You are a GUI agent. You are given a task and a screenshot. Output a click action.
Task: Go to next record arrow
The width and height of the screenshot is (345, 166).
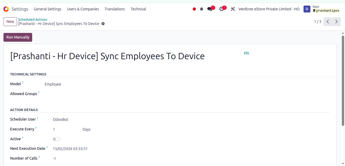pyautogui.click(x=336, y=22)
